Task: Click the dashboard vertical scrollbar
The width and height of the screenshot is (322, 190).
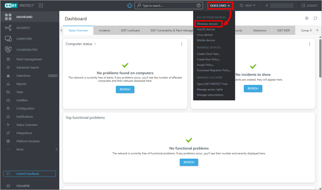Action: pyautogui.click(x=320, y=58)
